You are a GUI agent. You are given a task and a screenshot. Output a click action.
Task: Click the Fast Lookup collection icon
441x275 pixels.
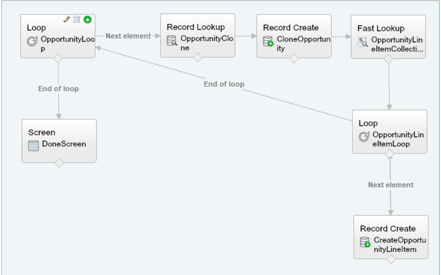(363, 42)
